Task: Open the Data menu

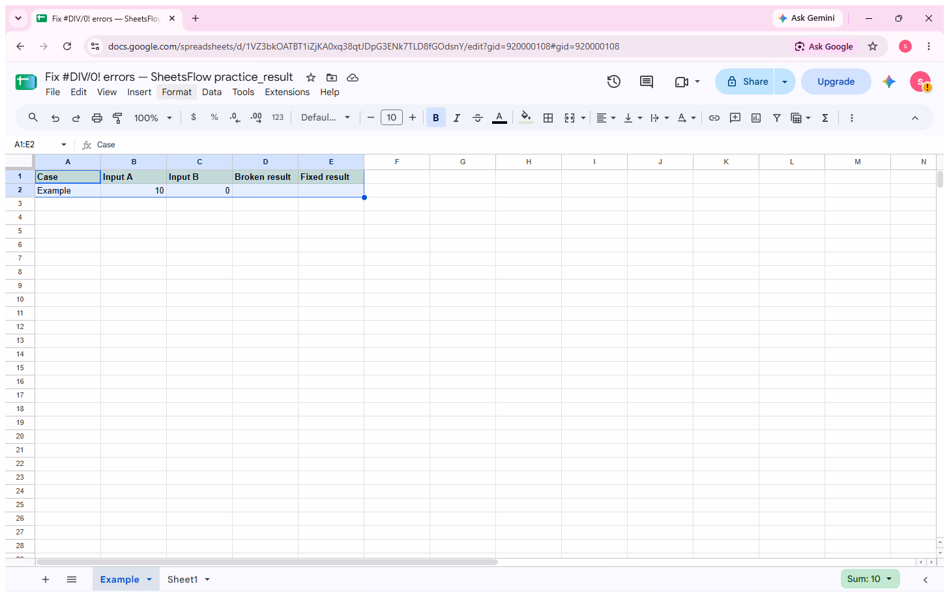Action: (212, 92)
